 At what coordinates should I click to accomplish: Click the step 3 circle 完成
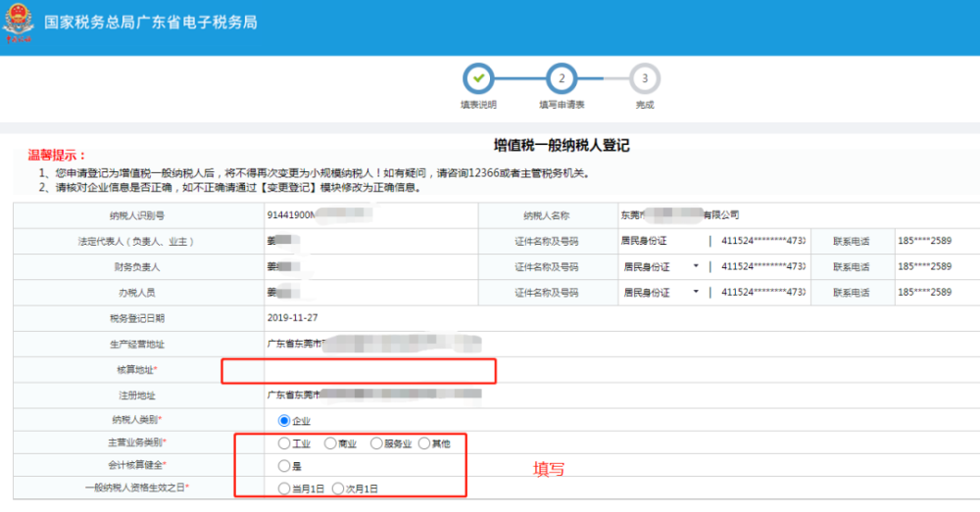tap(645, 78)
